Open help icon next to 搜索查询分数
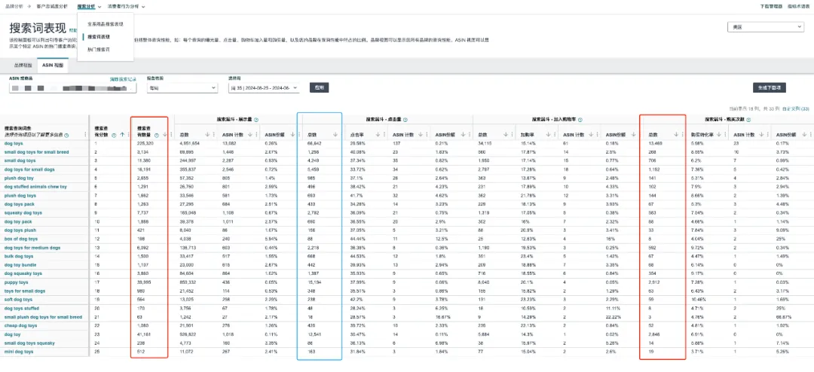 pos(114,134)
